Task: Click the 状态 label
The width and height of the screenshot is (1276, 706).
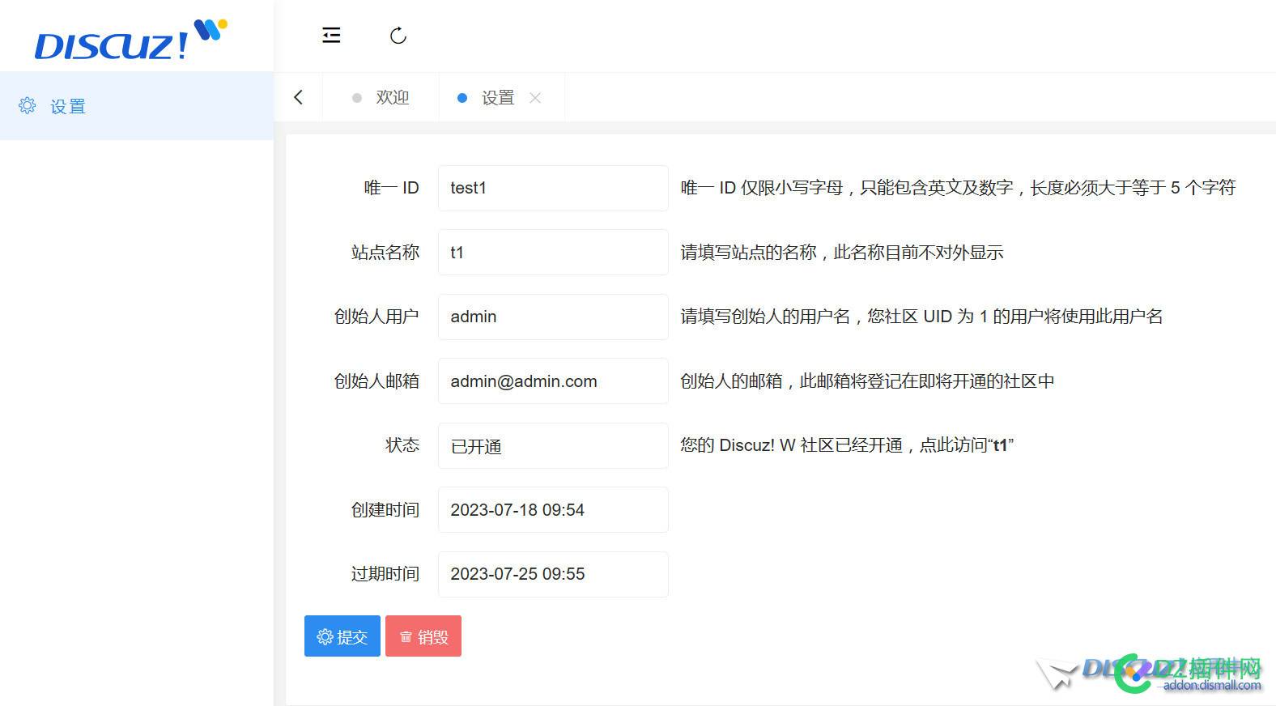Action: click(x=402, y=445)
